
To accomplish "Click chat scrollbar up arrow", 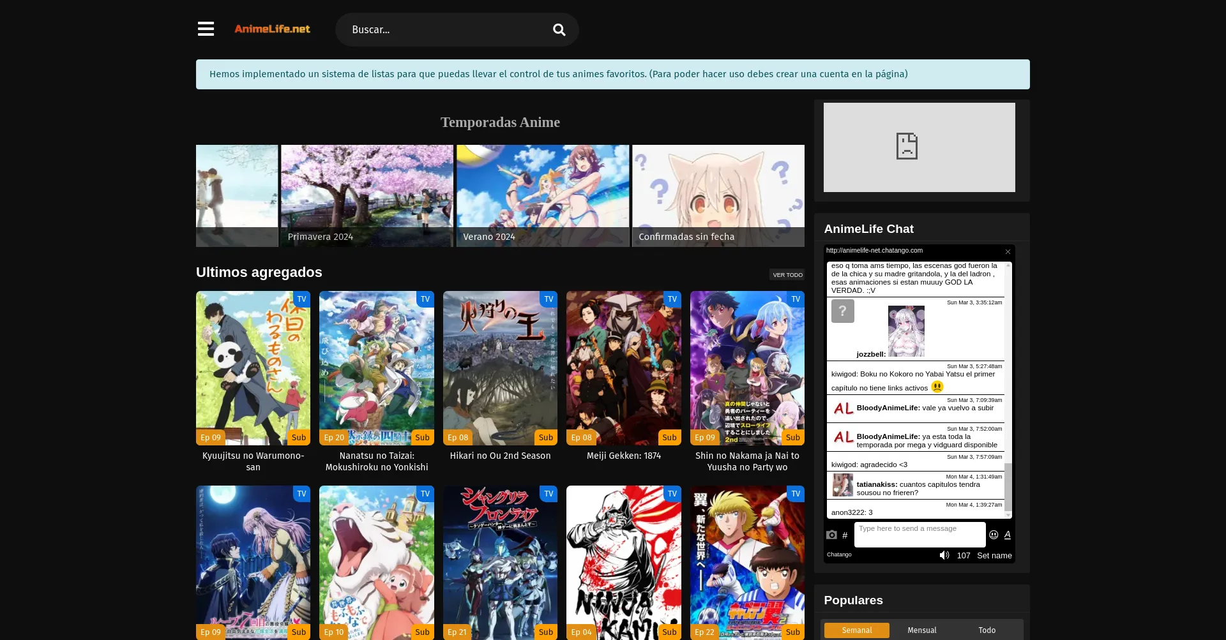I will click(1008, 265).
